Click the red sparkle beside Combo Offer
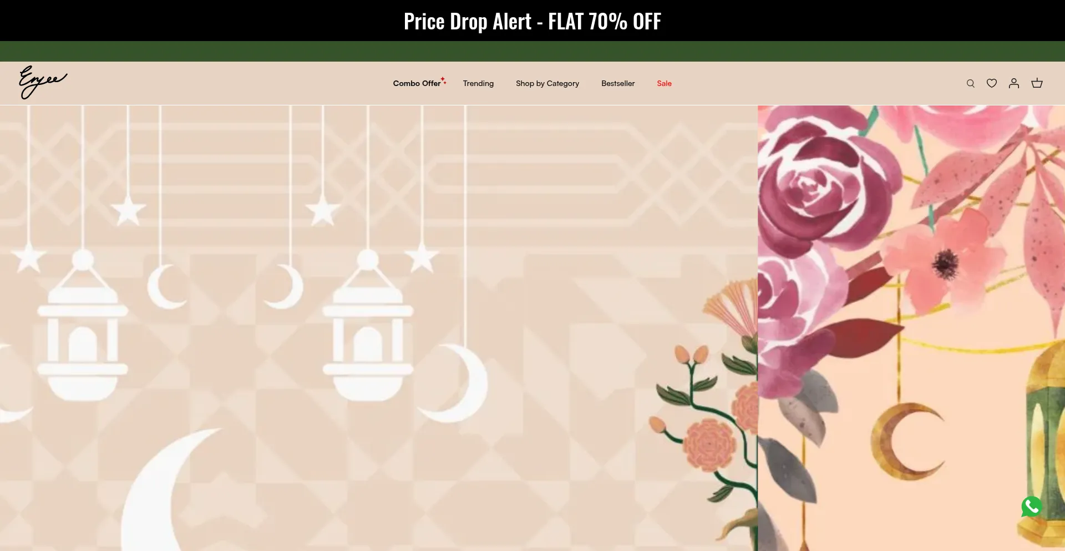Viewport: 1065px width, 551px height. (444, 80)
